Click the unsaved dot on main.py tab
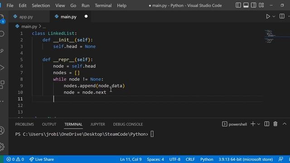The image size is (290, 163). point(86,16)
